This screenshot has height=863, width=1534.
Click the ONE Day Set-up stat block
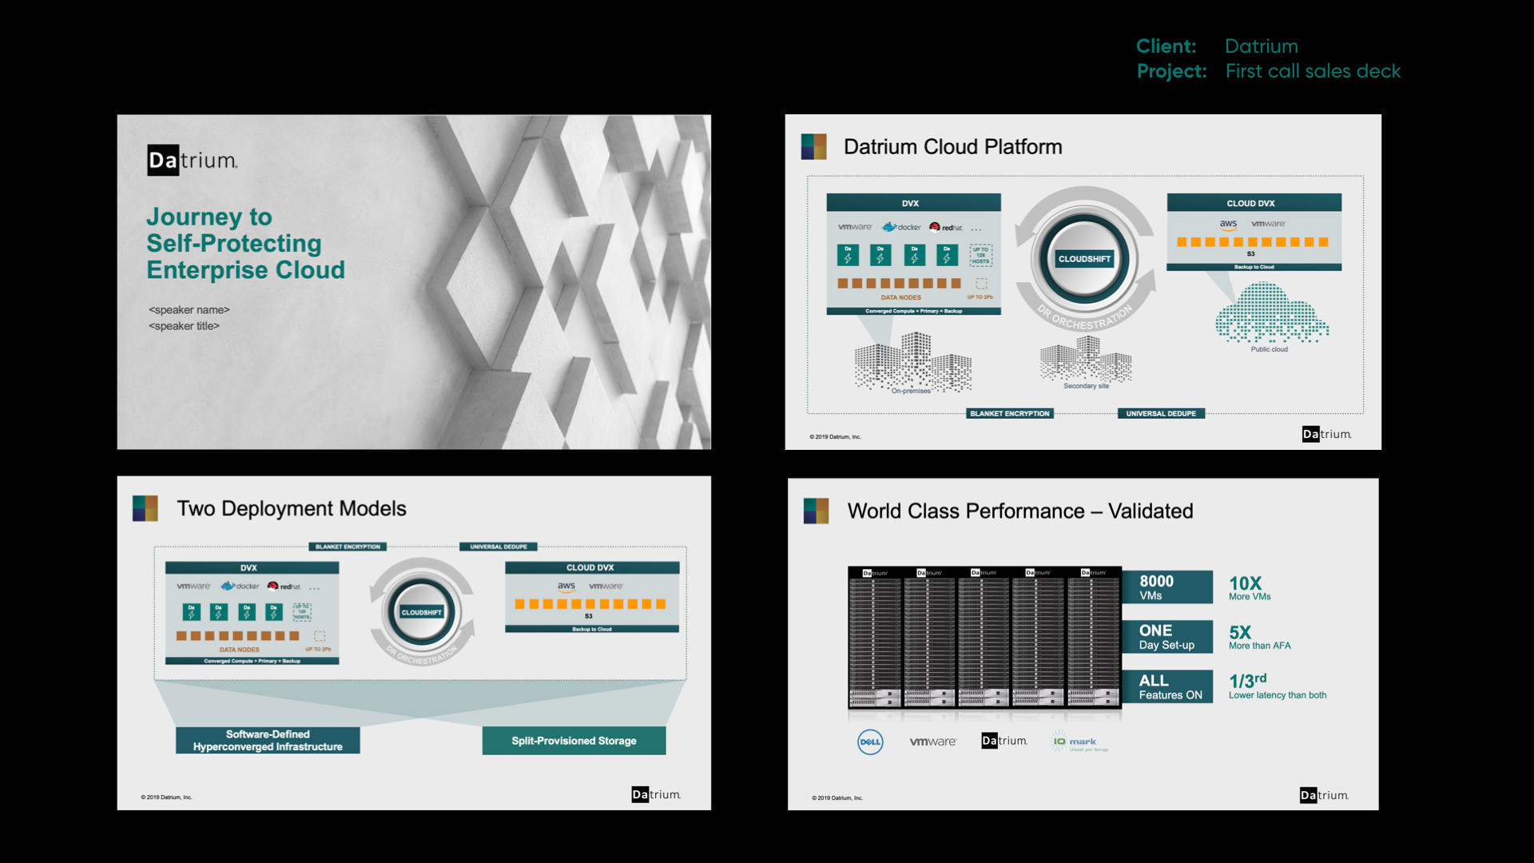[x=1167, y=637]
